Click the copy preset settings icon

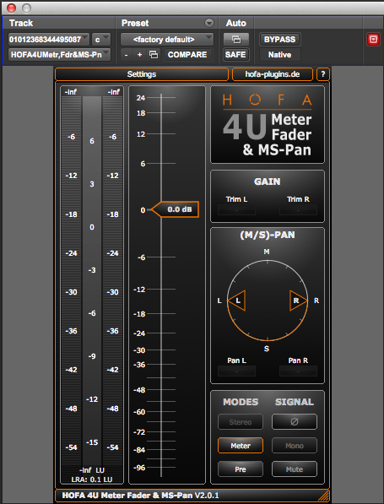pyautogui.click(x=154, y=55)
